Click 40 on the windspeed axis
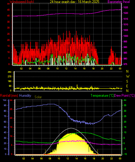 coord(9,16)
